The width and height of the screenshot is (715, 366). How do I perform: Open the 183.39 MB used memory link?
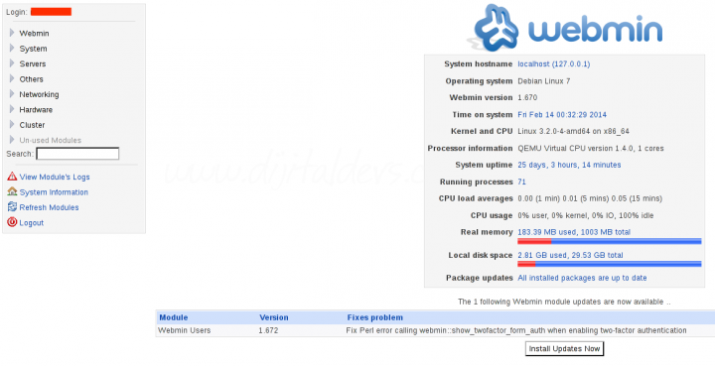tap(574, 232)
